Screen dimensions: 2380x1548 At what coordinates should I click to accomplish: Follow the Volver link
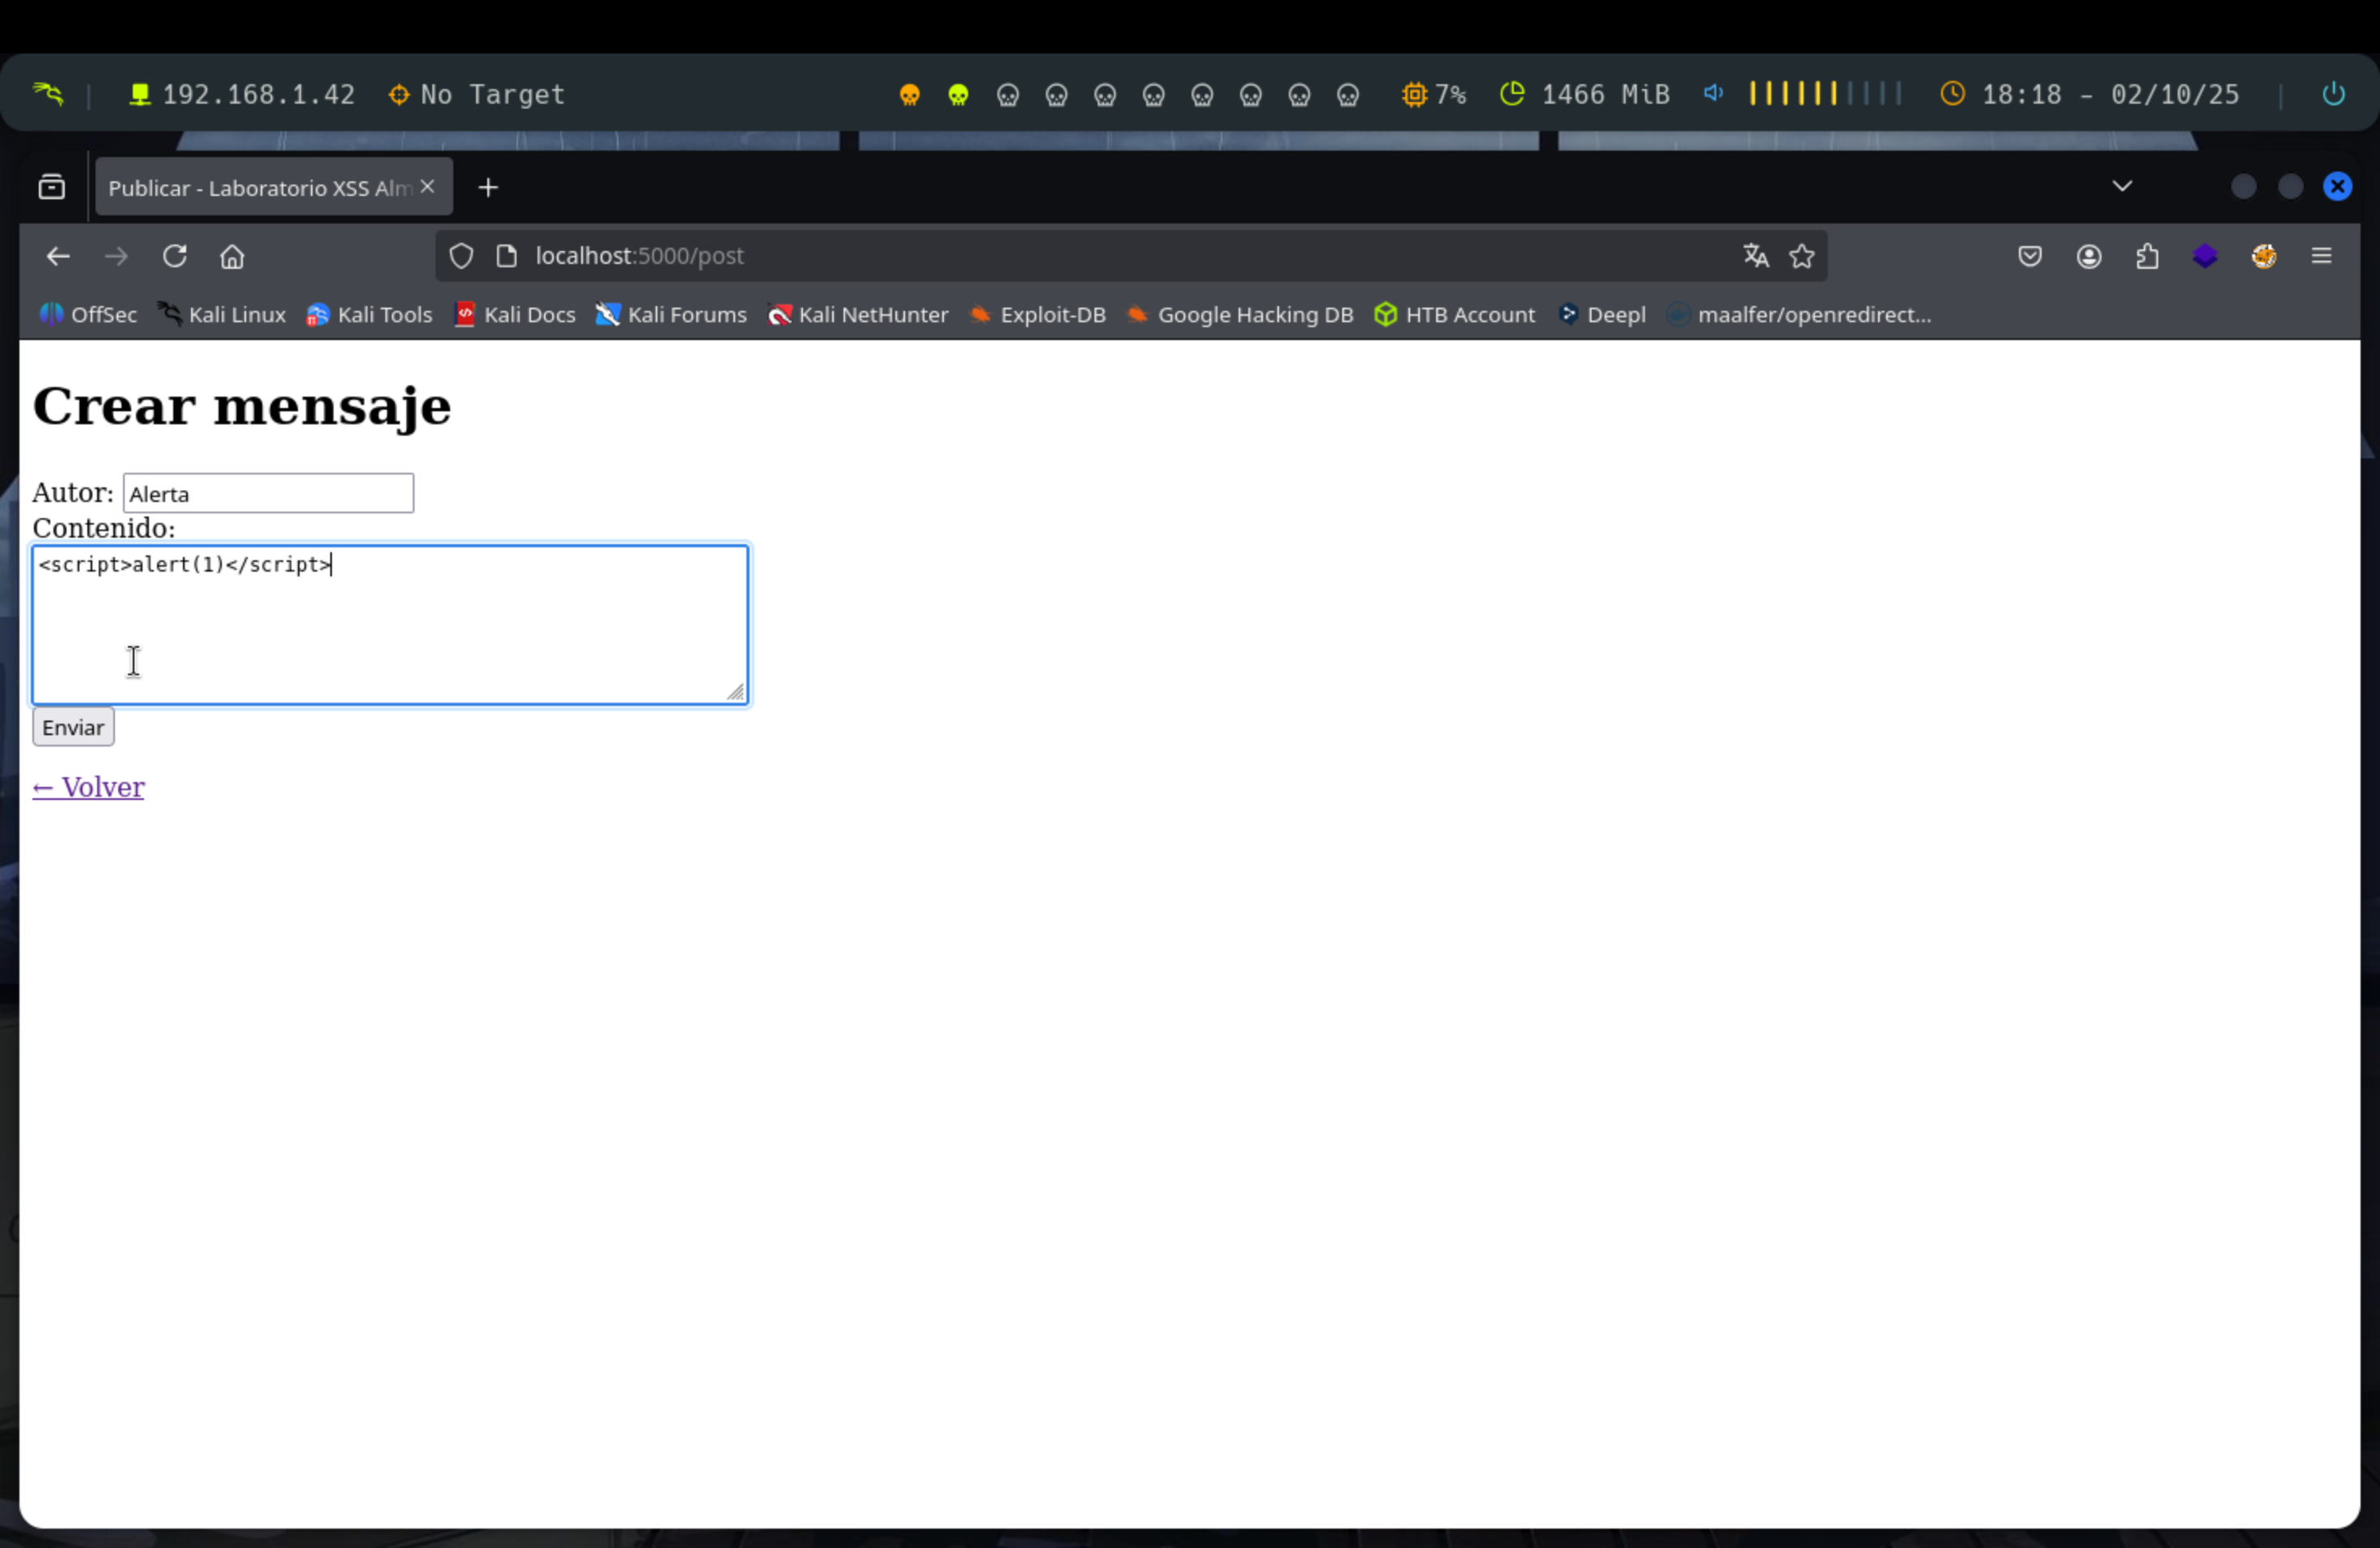tap(88, 787)
